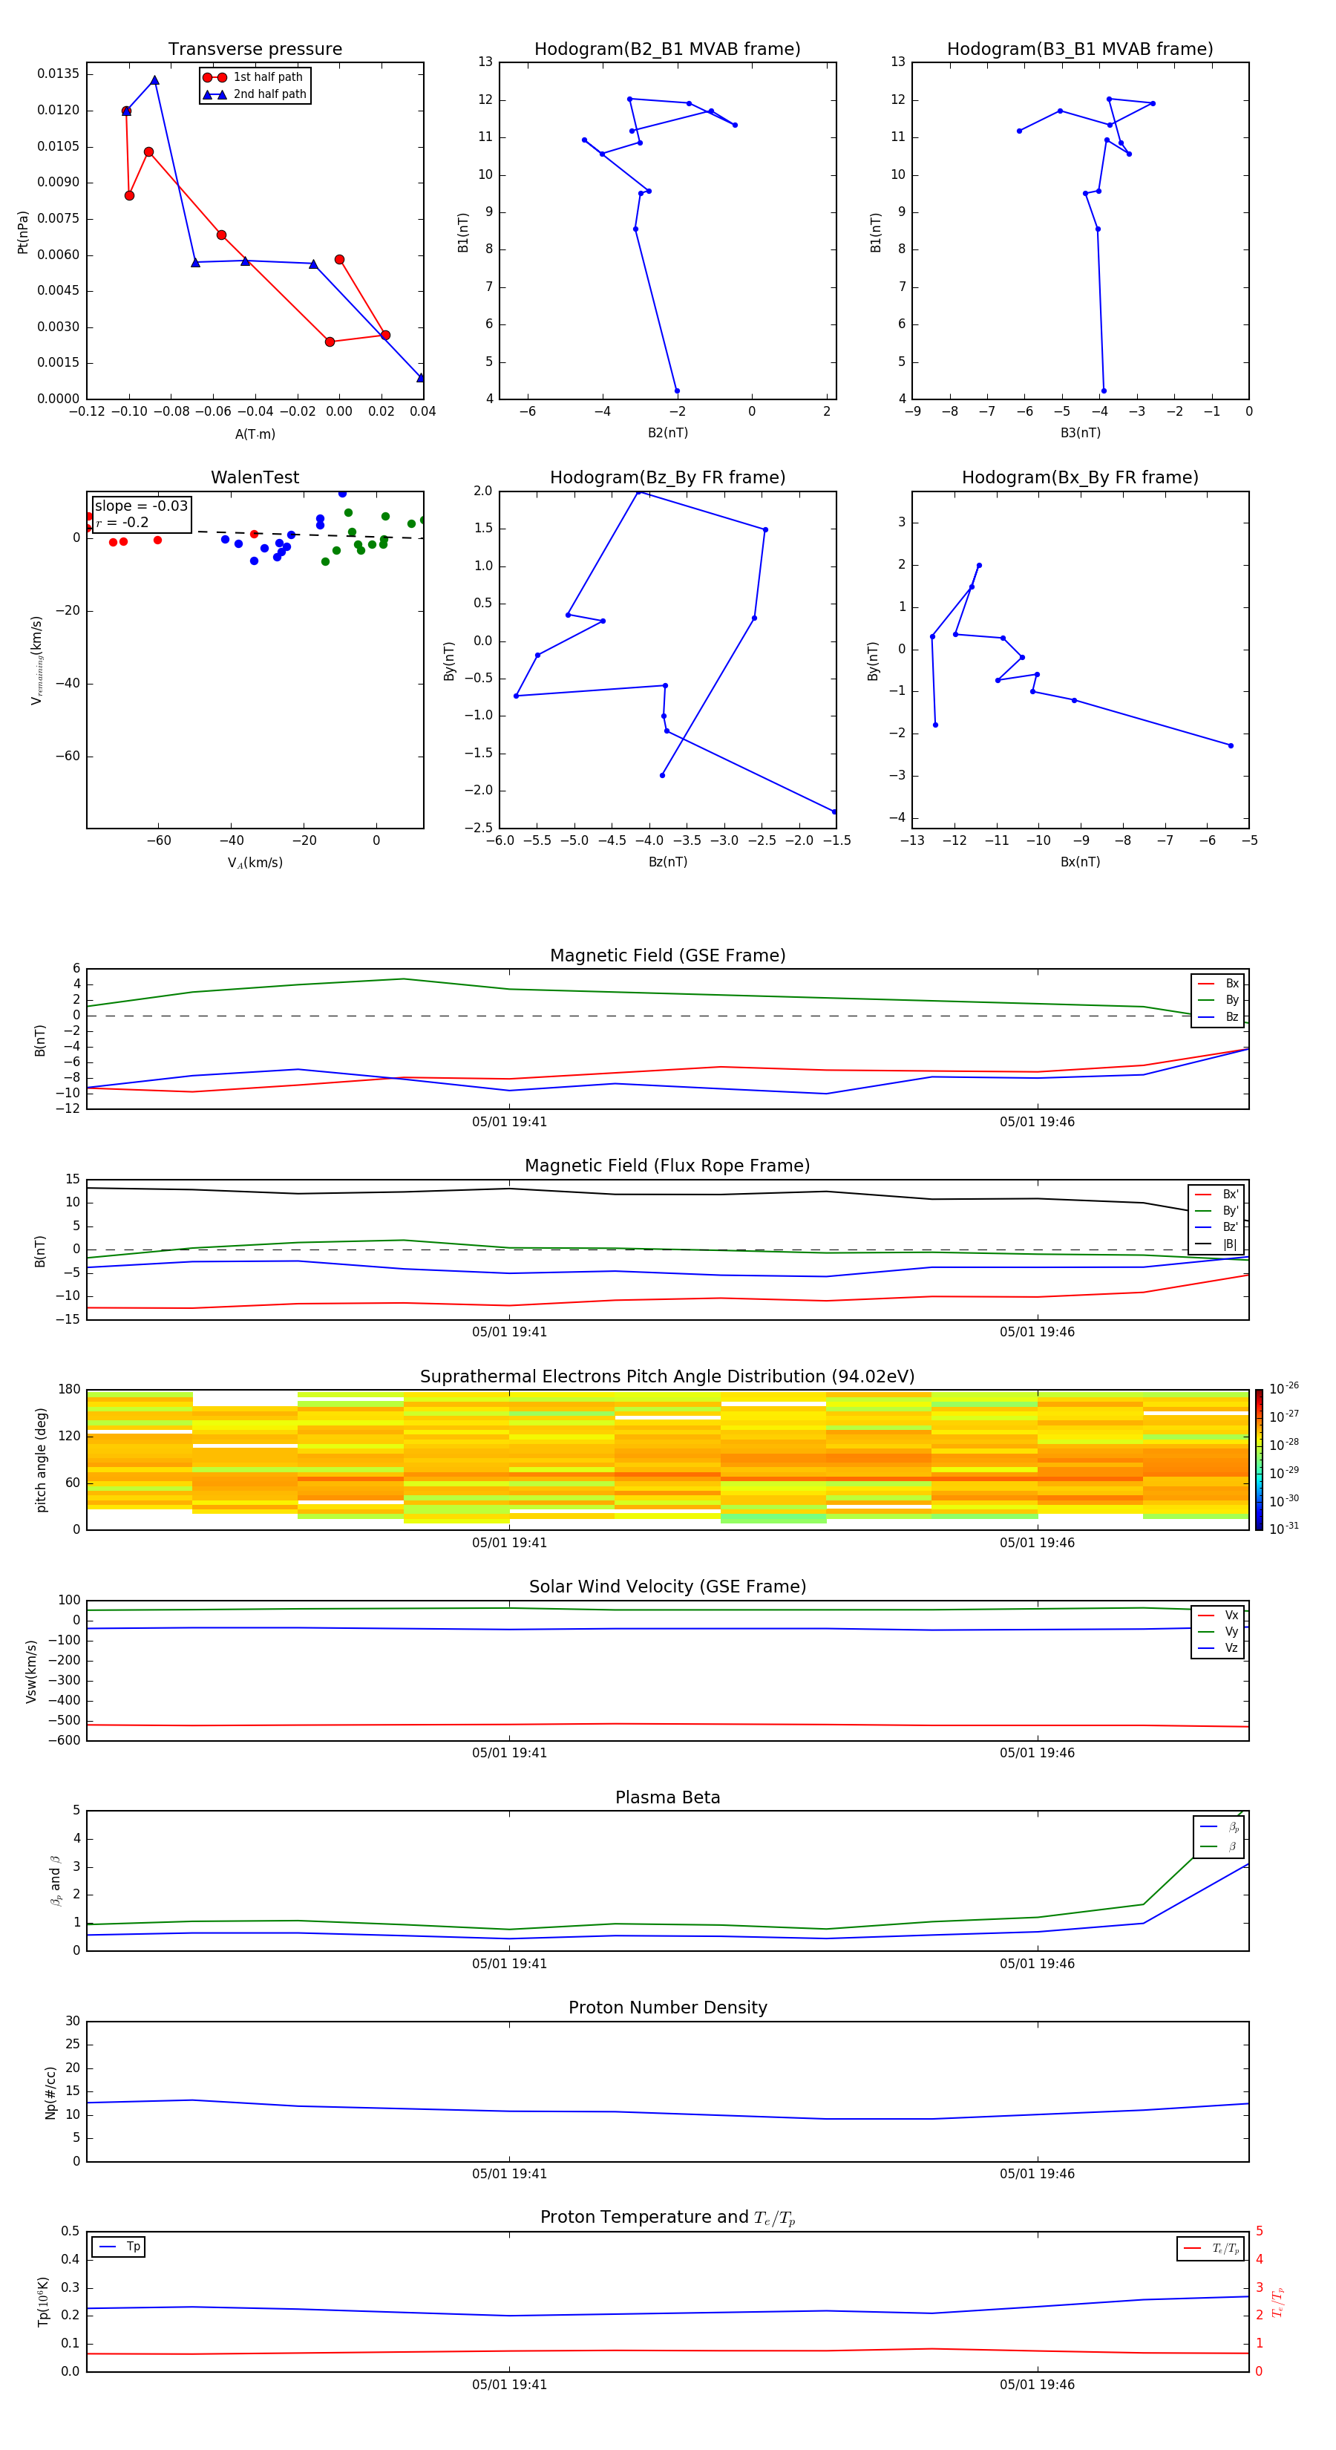Select "Bx" in the GSE magnetic field legend
This screenshot has height=2450, width=1336.
pyautogui.click(x=1218, y=984)
